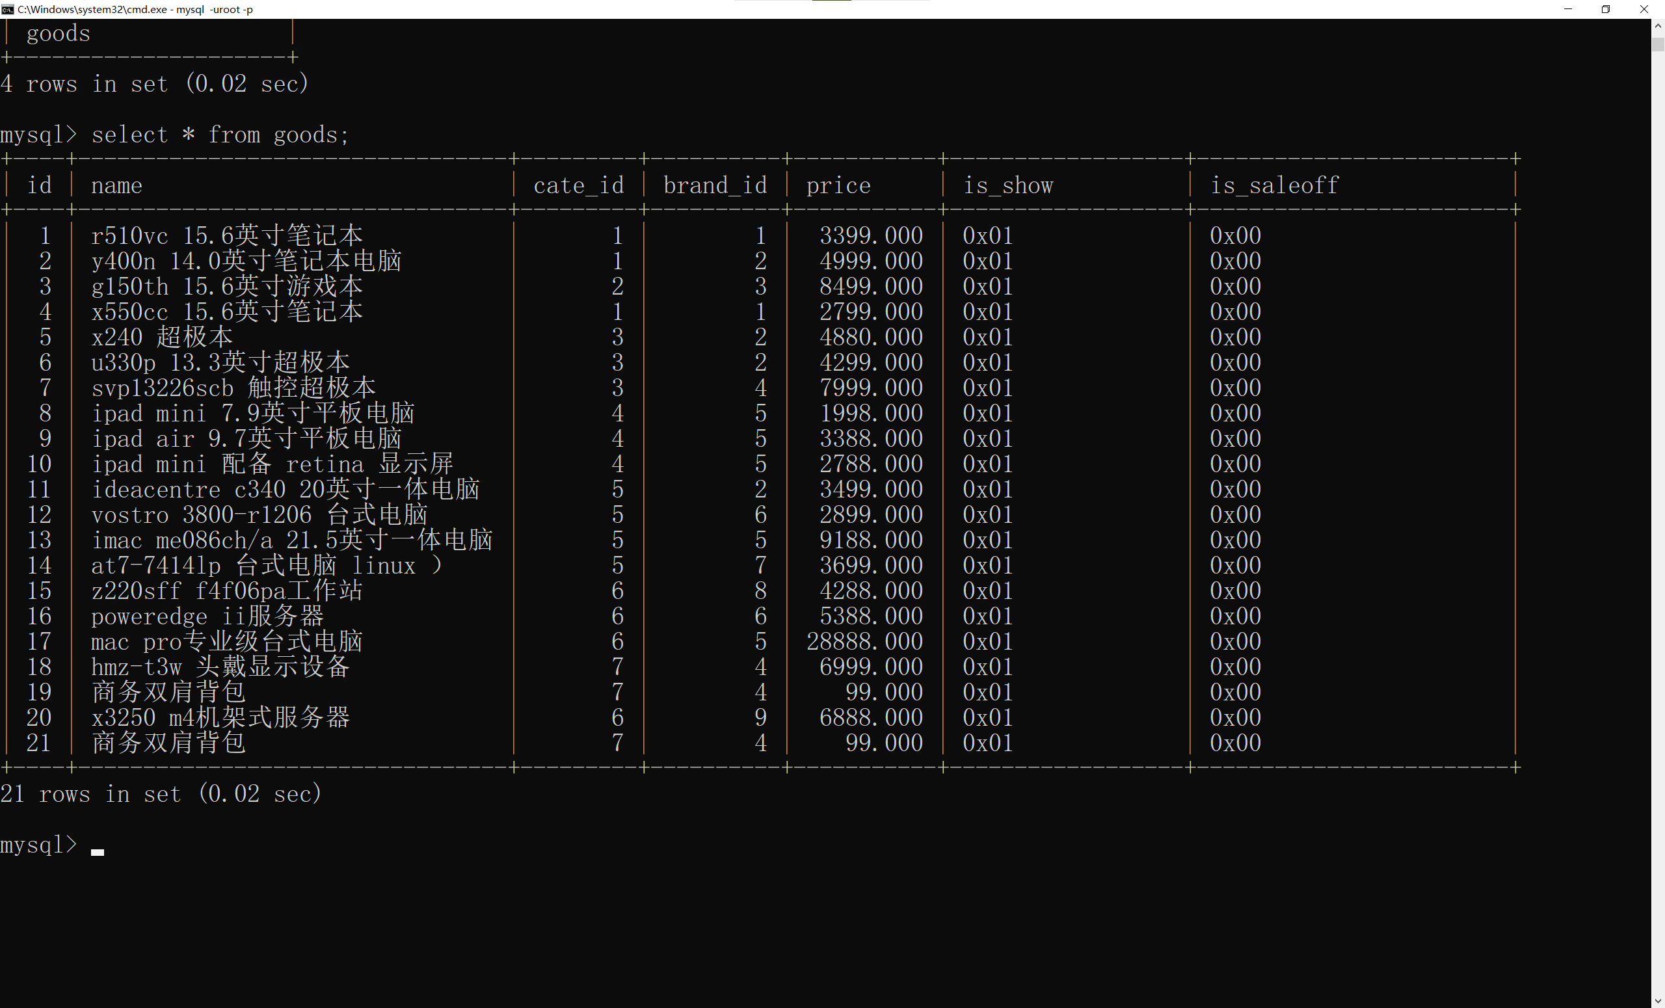Click the 'is_show' column header
Viewport: 1665px width, 1008px height.
[1007, 185]
